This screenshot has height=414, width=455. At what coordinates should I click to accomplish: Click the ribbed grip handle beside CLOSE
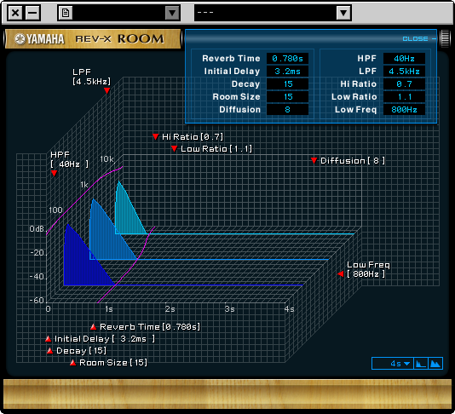445,38
